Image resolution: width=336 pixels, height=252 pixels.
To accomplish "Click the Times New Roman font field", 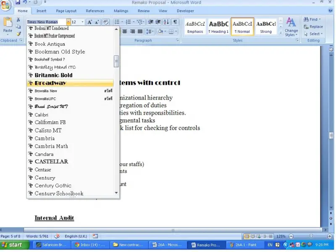I will point(47,22).
